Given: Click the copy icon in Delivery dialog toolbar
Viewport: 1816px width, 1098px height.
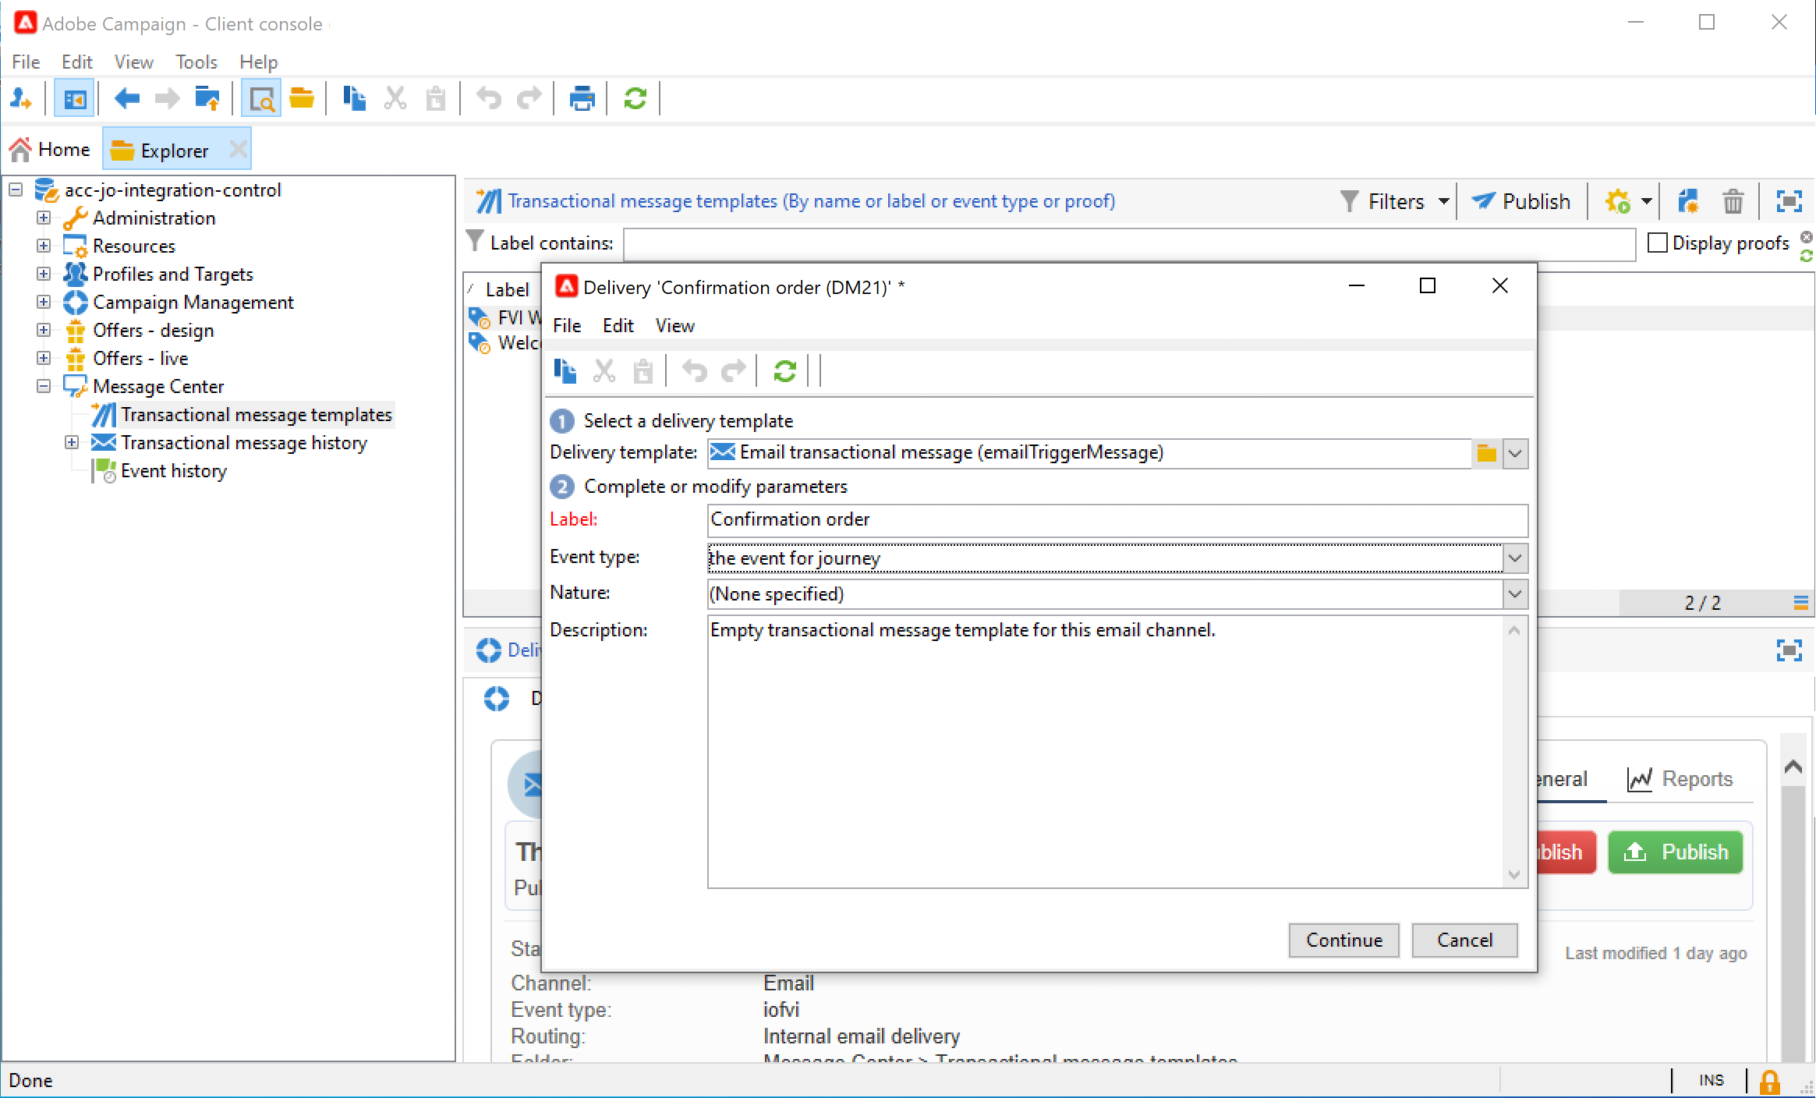Looking at the screenshot, I should (565, 371).
